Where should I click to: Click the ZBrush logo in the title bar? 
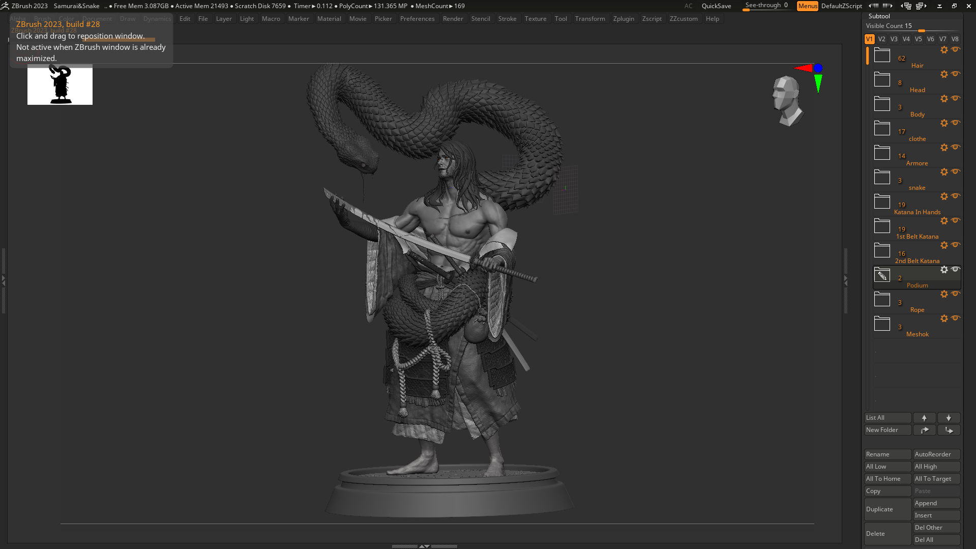click(x=5, y=6)
